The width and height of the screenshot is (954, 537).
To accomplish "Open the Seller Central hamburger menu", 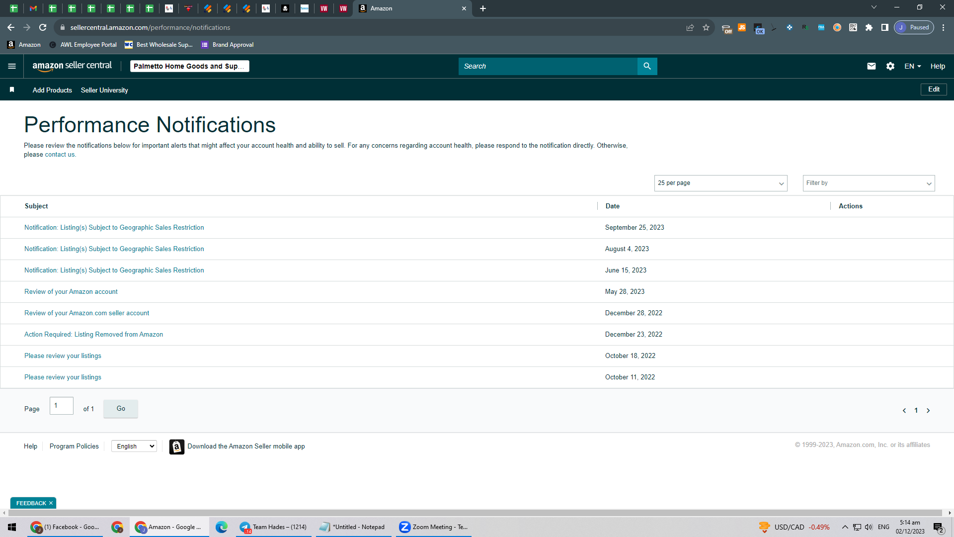I will (x=12, y=66).
